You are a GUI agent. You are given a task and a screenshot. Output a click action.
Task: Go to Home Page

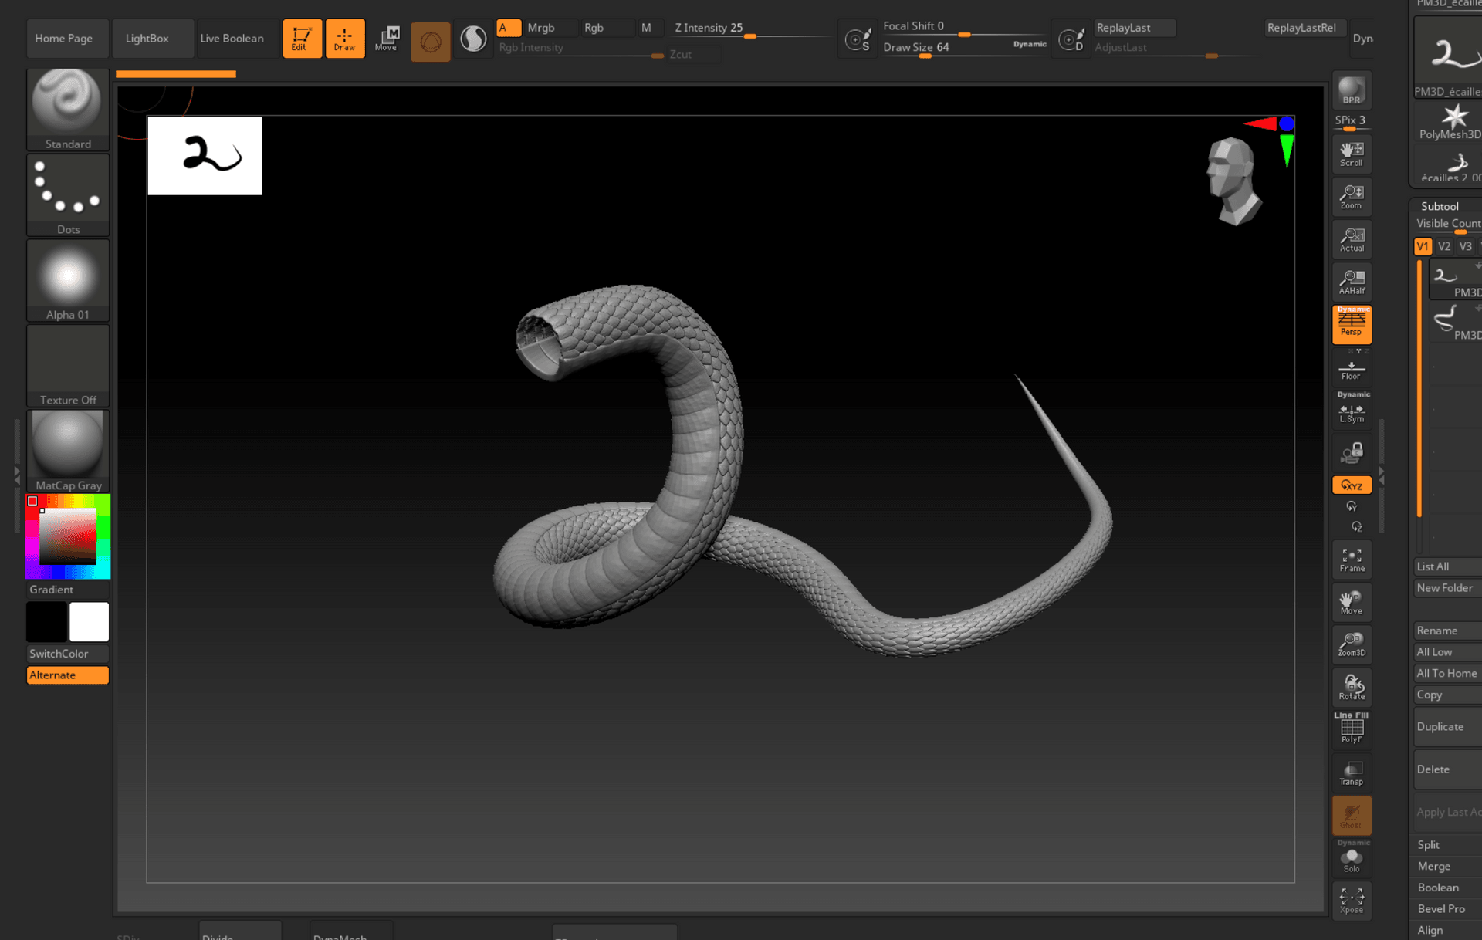pos(63,39)
